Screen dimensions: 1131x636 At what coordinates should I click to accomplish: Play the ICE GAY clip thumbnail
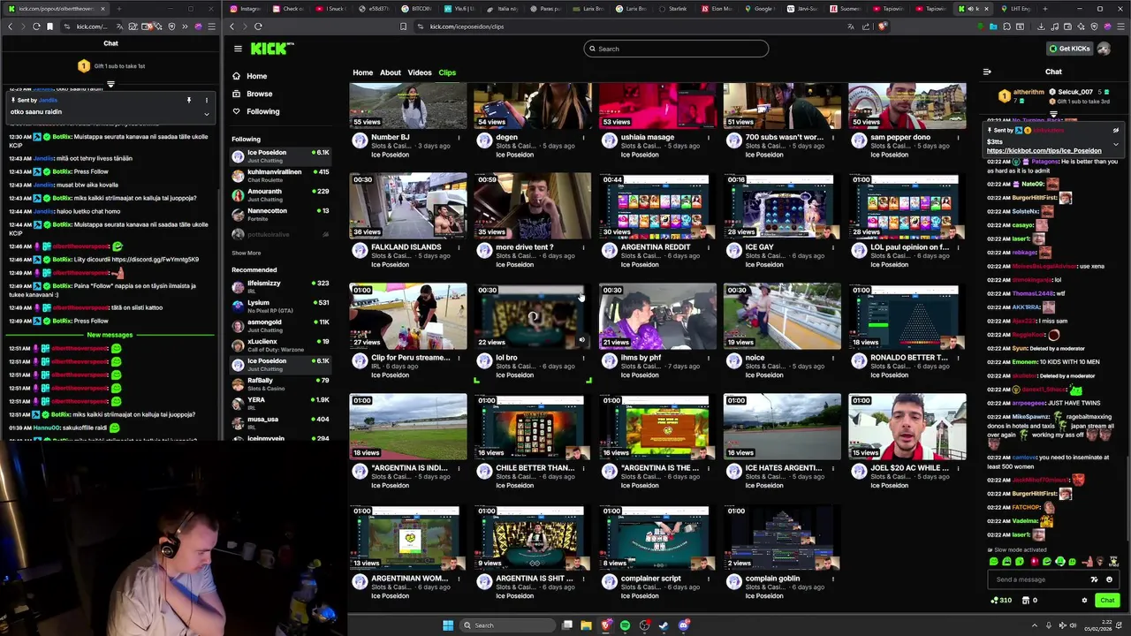(x=782, y=206)
